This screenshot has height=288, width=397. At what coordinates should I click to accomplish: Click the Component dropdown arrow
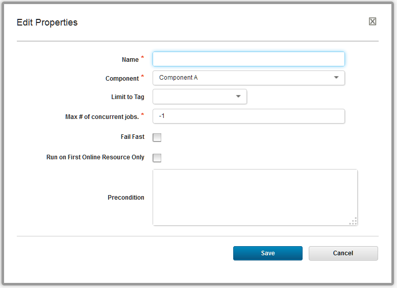[x=336, y=78]
